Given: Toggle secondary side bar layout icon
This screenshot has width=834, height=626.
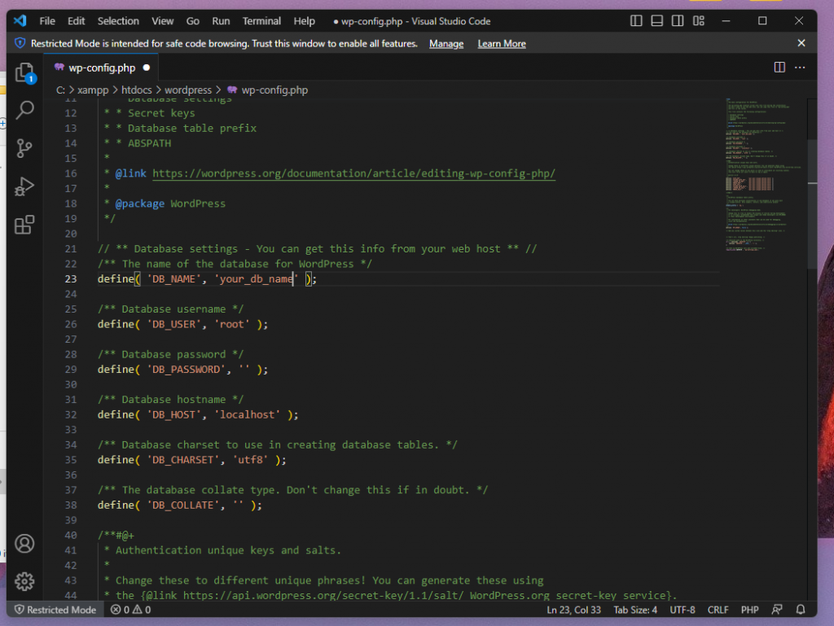Looking at the screenshot, I should (x=678, y=20).
